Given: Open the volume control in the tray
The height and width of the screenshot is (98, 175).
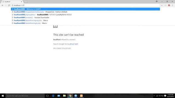Looking at the screenshot, I should coord(160,96).
